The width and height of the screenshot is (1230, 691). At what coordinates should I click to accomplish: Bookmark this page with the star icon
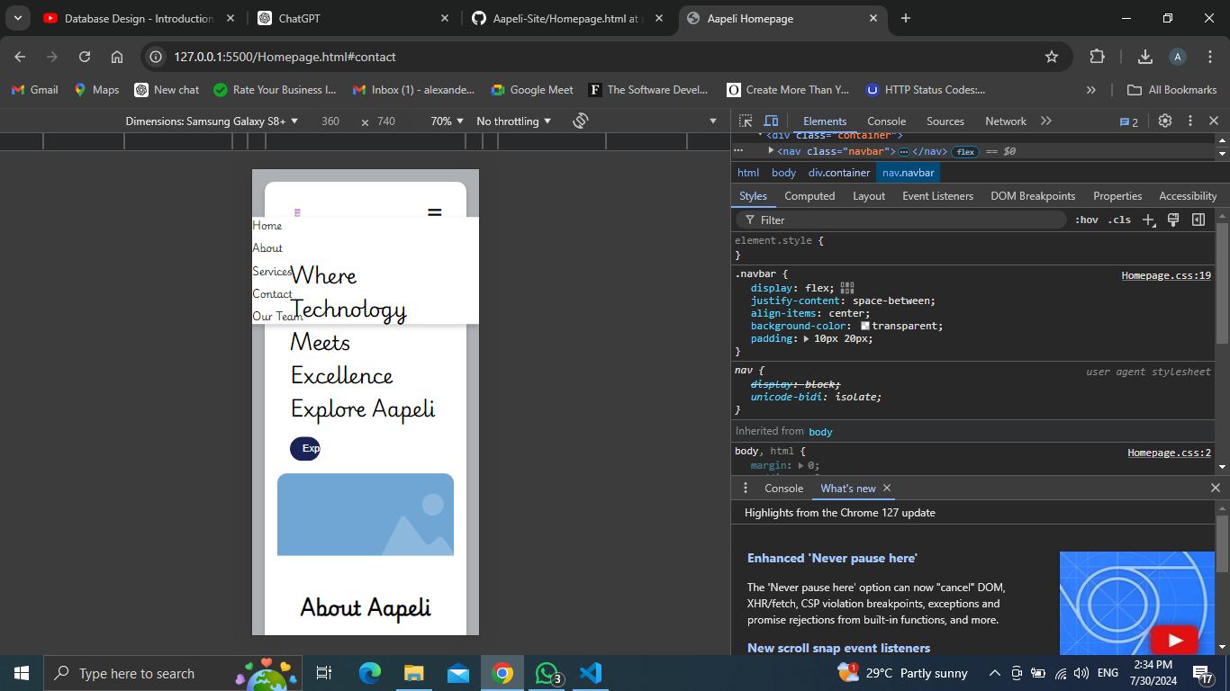pyautogui.click(x=1052, y=57)
